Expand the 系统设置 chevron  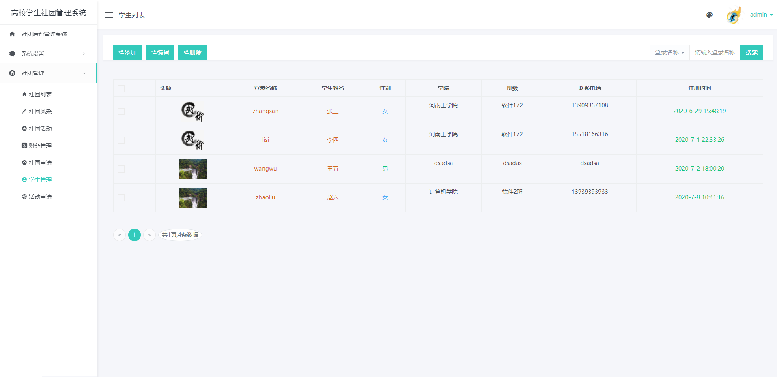(84, 54)
